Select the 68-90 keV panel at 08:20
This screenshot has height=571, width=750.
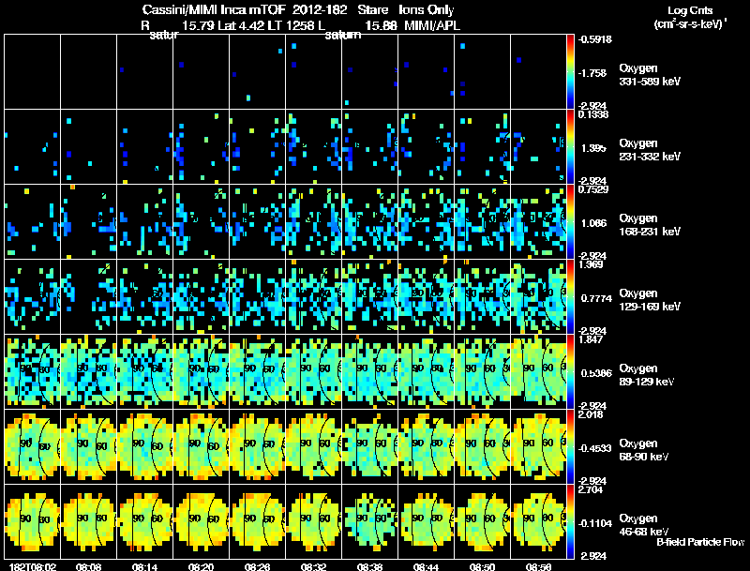click(201, 446)
